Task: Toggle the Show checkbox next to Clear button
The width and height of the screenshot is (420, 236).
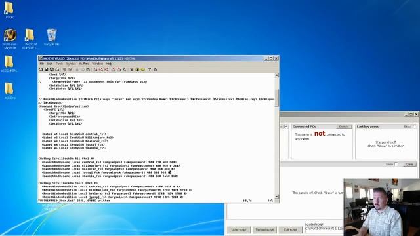Action: click(x=396, y=164)
